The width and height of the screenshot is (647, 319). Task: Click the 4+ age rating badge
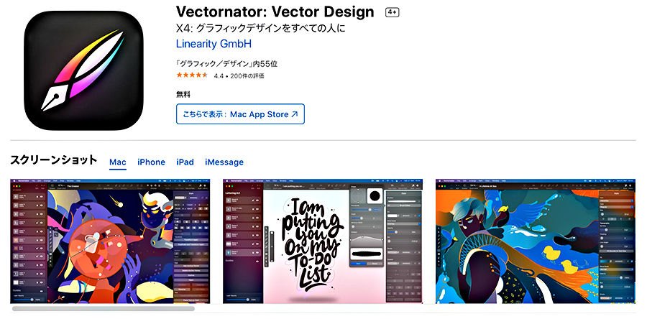click(x=392, y=12)
